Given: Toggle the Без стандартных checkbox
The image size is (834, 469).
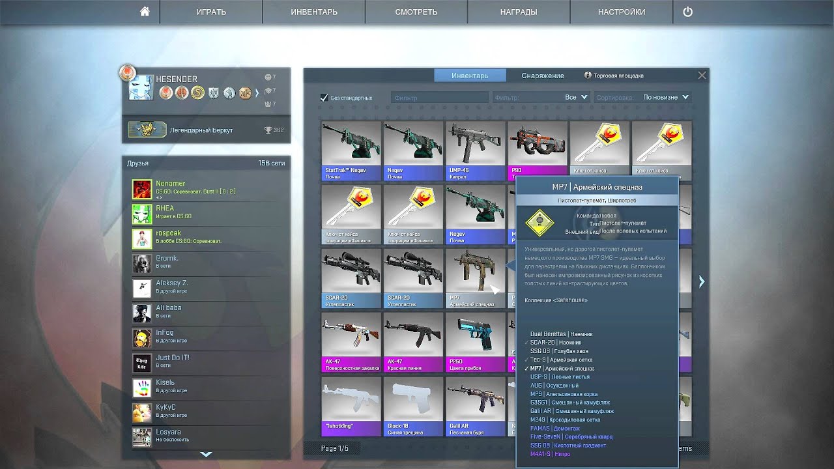Looking at the screenshot, I should tap(324, 98).
